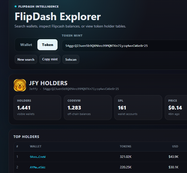Click the New search button
The width and height of the screenshot is (187, 173).
[x=26, y=59]
